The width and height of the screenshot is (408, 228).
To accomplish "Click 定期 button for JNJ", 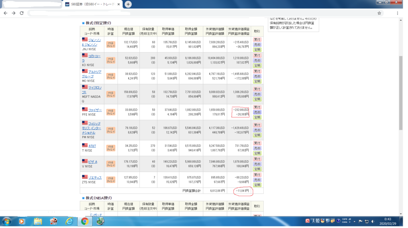I will pyautogui.click(x=257, y=50).
